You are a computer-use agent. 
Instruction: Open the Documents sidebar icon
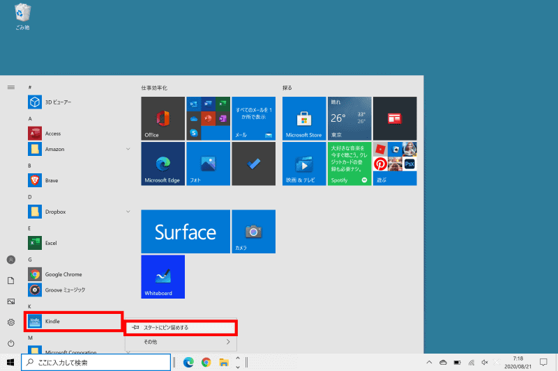coord(11,281)
